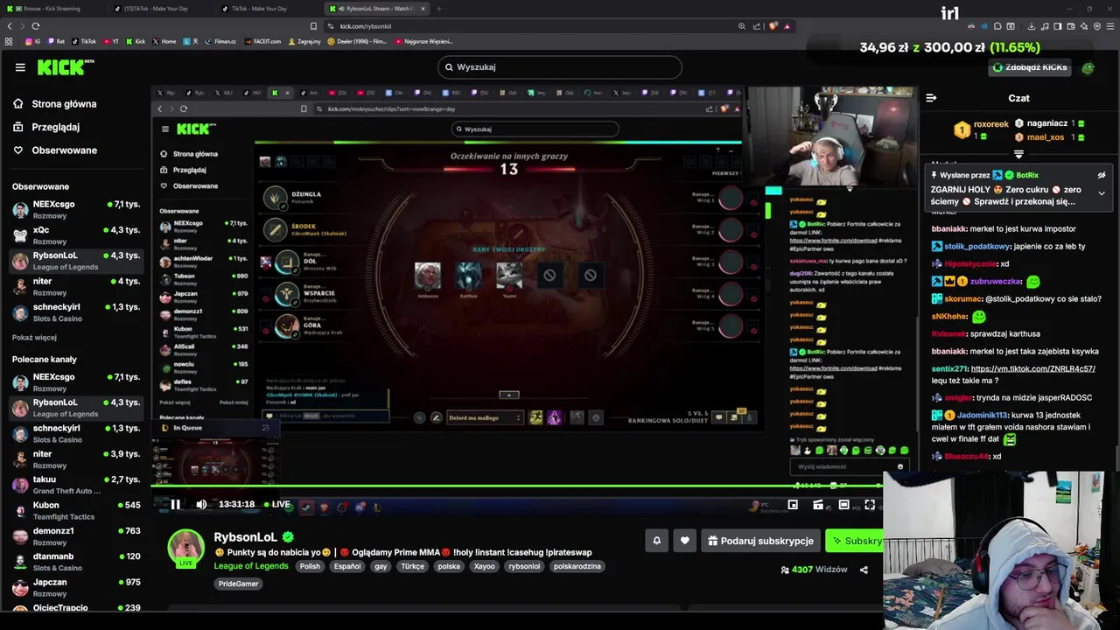Switch to (15)TikTok - Make Your Day tab
Viewport: 1120px width, 630px height.
point(162,9)
